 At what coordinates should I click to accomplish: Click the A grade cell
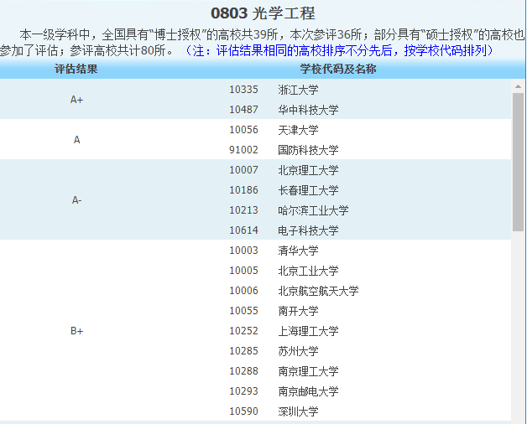(76, 140)
